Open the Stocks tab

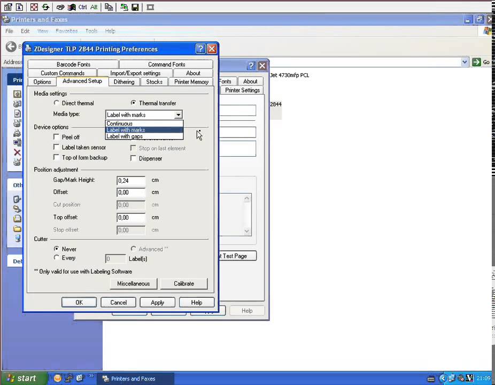154,82
